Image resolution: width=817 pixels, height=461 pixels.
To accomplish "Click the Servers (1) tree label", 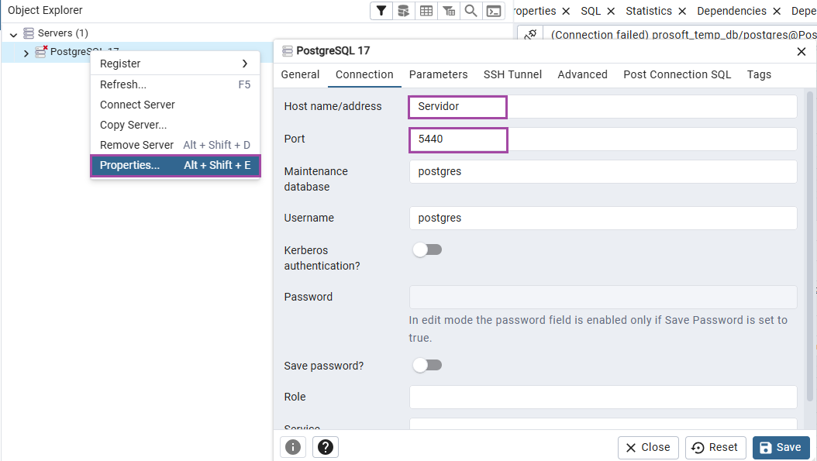I will 63,33.
